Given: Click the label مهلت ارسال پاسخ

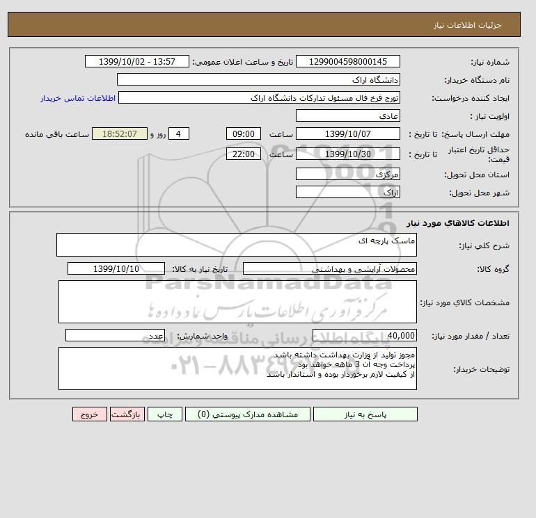Looking at the screenshot, I should coord(476,134).
